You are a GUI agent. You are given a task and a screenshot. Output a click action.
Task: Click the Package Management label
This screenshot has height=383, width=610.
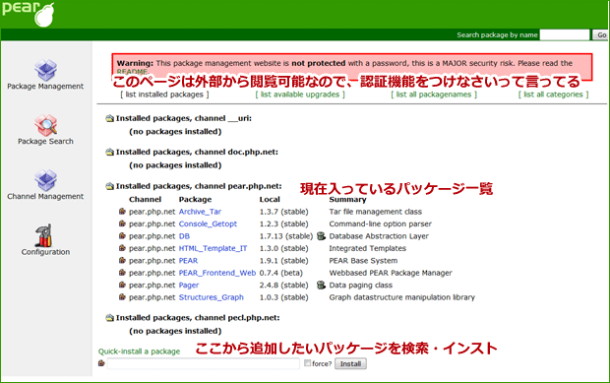click(x=45, y=86)
